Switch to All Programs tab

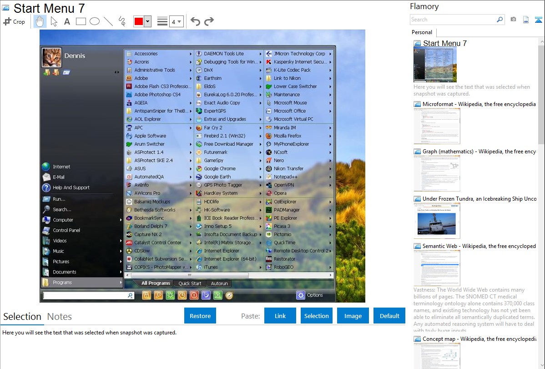tap(156, 283)
